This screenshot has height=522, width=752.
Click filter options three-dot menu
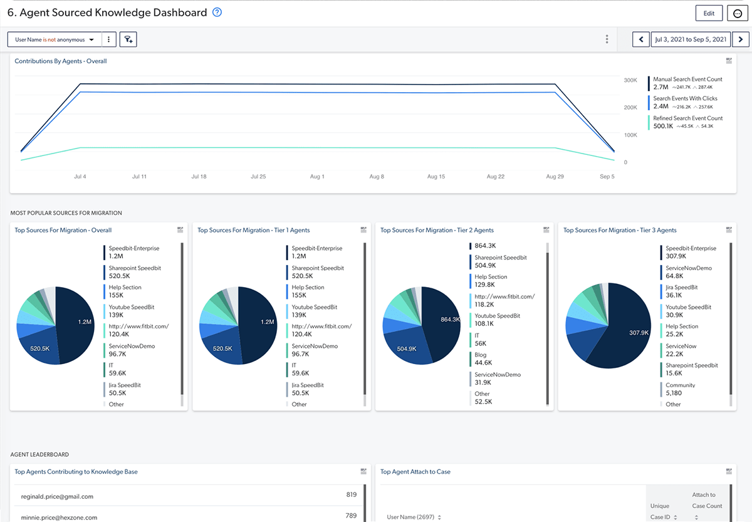(108, 39)
